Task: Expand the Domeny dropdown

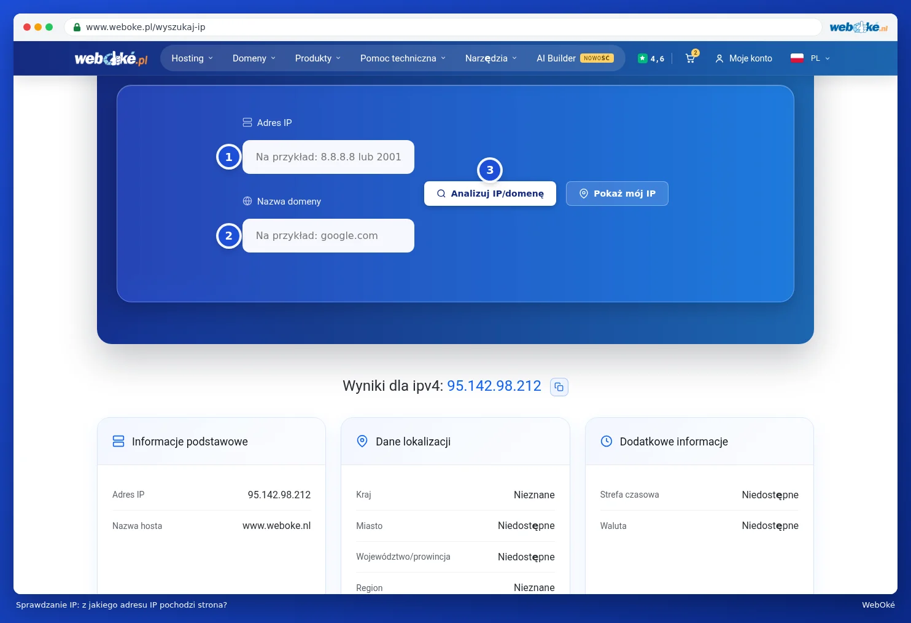Action: pos(254,58)
